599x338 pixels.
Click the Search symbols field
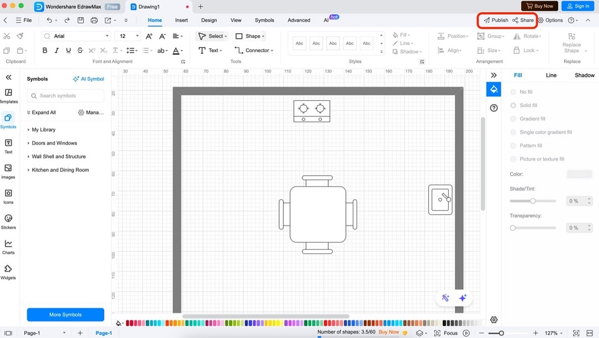click(x=65, y=96)
